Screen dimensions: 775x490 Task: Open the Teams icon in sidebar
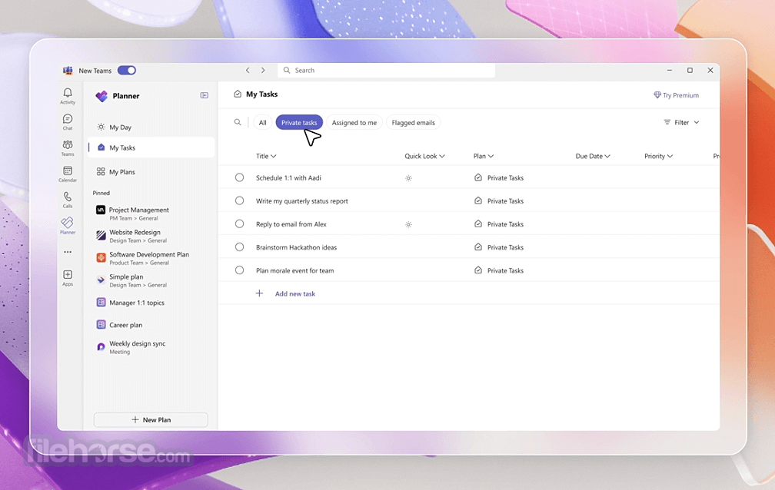tap(68, 144)
